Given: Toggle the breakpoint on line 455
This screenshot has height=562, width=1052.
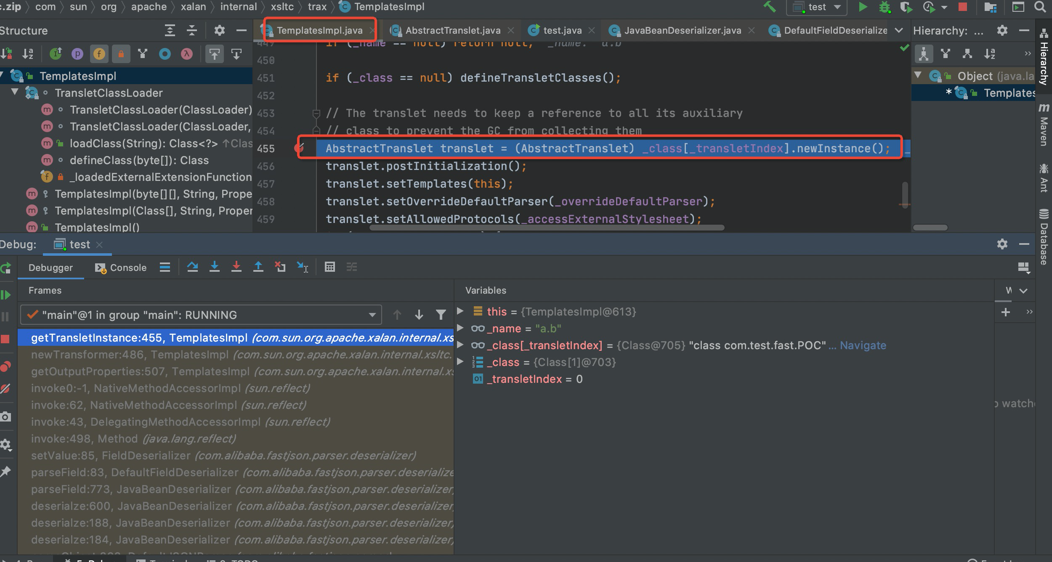Looking at the screenshot, I should click(x=299, y=148).
